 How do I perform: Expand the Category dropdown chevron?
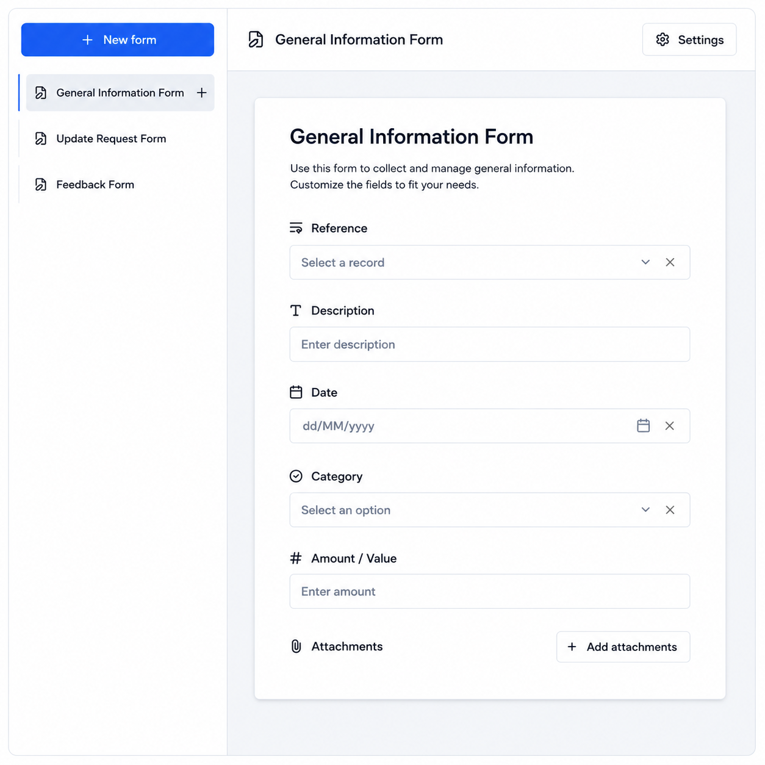click(645, 510)
